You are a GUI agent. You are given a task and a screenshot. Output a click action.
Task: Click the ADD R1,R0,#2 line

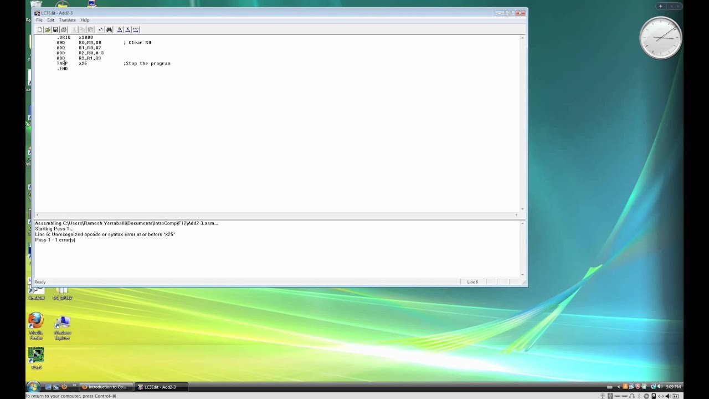point(79,48)
